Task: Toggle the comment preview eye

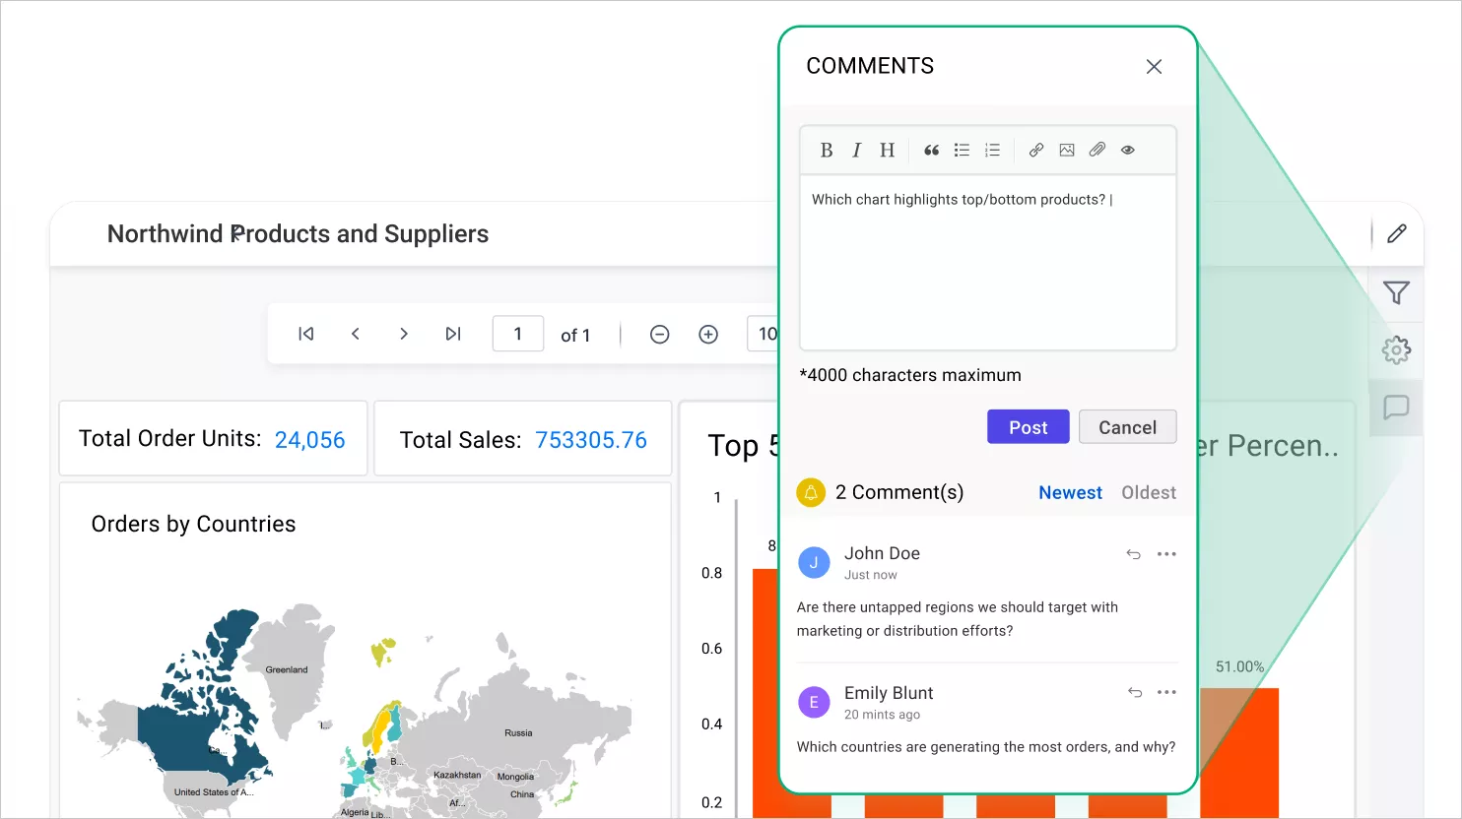Action: click(x=1127, y=150)
